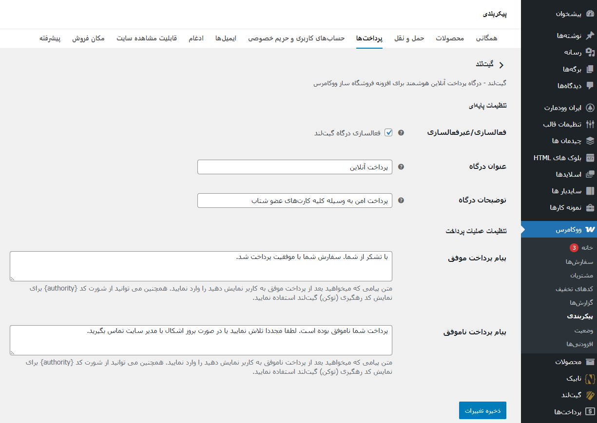Click inside the عنوان درگاه input field
The image size is (597, 423).
[294, 166]
